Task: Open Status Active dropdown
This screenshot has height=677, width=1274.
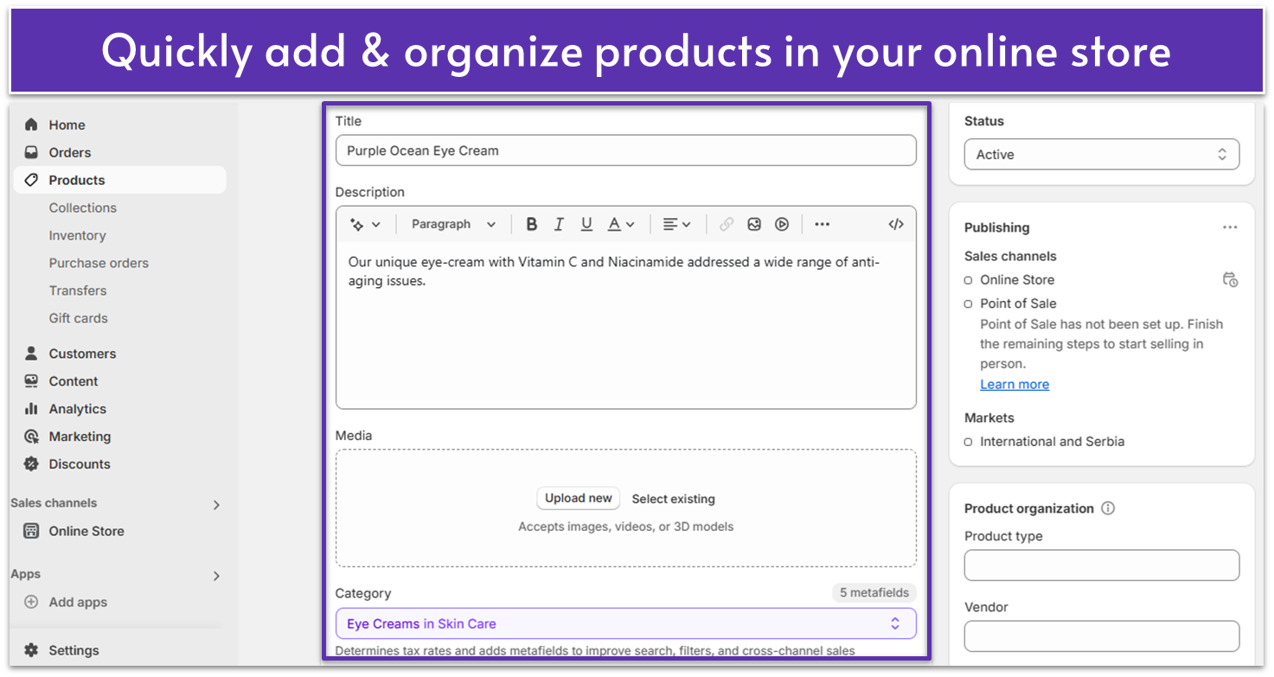Action: click(1102, 155)
